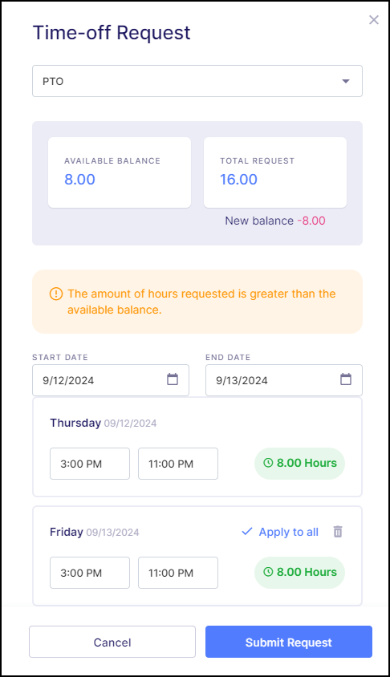Expand the PTO type dropdown arrow
The image size is (390, 677).
[346, 81]
